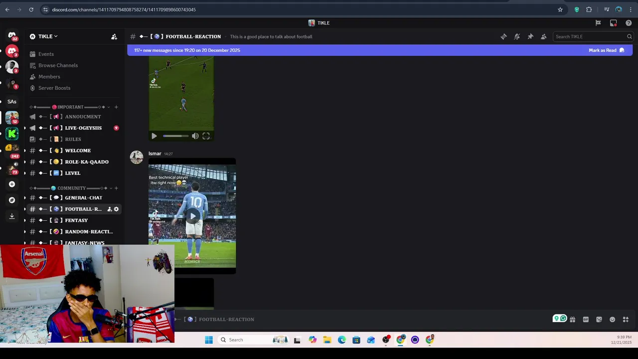
Task: Reload the page in Chrome
Action: (31, 9)
